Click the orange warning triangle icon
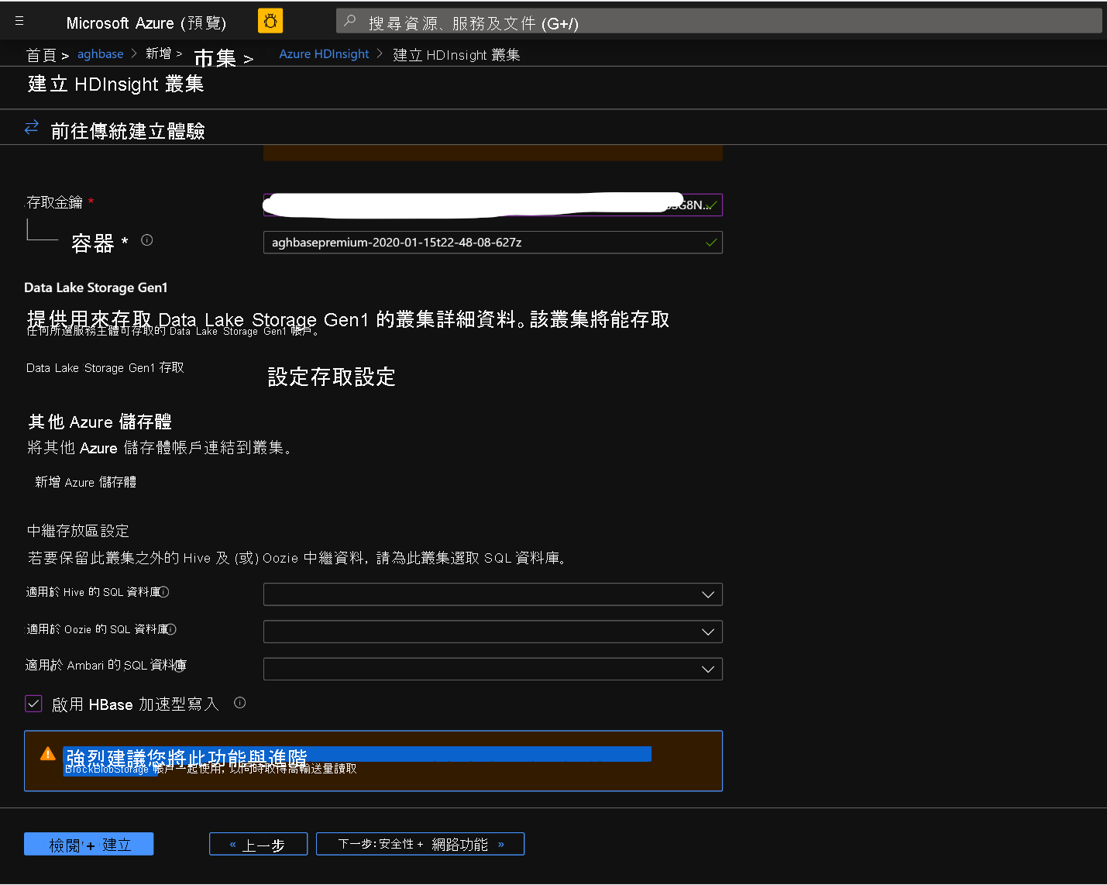Viewport: 1107px width, 885px height. pos(47,754)
